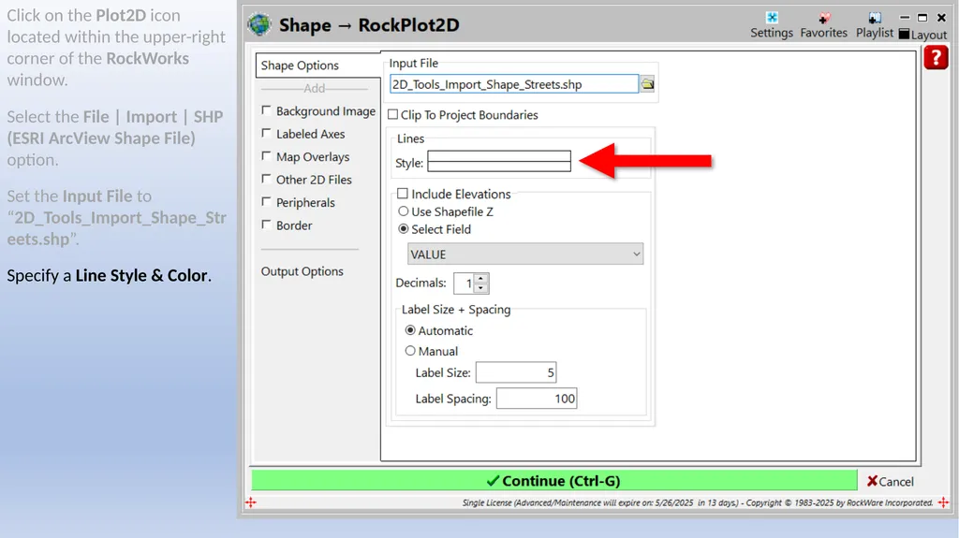Click the red crosshair icon bottom right
Viewport: 959px width, 538px height.
[x=943, y=502]
